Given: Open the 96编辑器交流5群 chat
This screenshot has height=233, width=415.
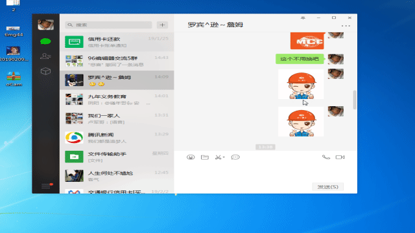Looking at the screenshot, I should [x=117, y=61].
